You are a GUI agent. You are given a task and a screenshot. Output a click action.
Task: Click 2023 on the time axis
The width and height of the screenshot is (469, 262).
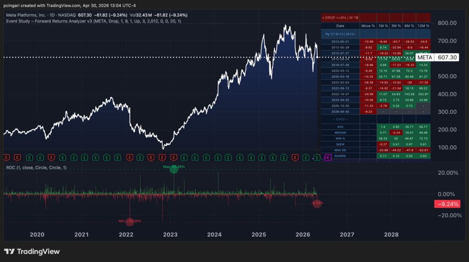[170, 235]
